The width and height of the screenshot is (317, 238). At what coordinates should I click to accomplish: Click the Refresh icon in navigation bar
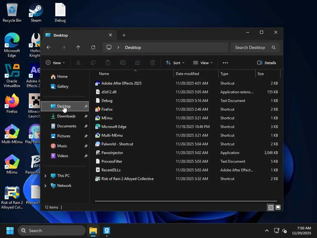(x=93, y=47)
